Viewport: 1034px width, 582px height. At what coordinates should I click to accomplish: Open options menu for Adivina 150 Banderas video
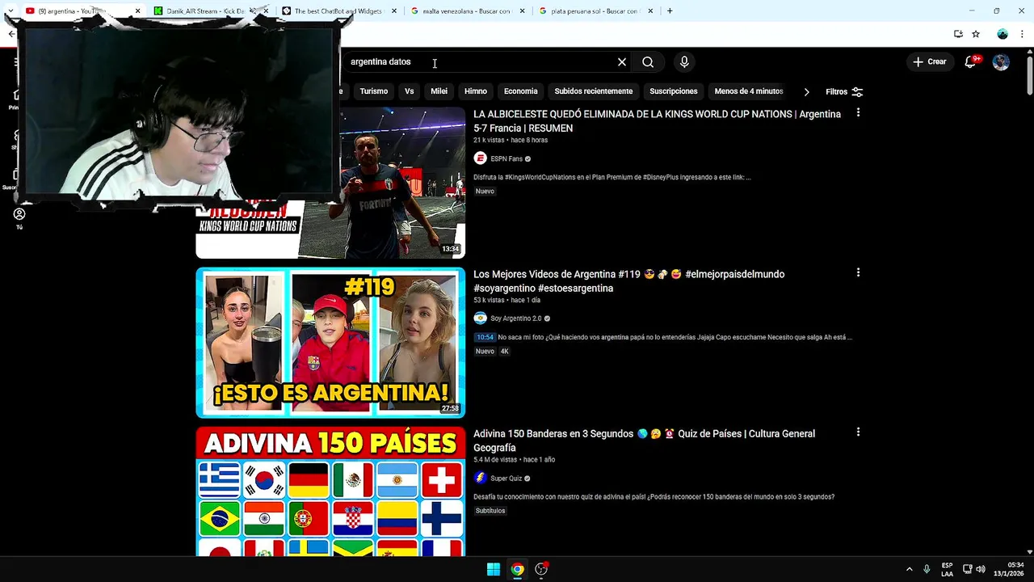click(x=858, y=432)
